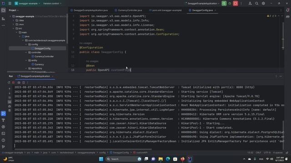291x163 pixels.
Task: Open the main hamburger menu
Action: 10,3
